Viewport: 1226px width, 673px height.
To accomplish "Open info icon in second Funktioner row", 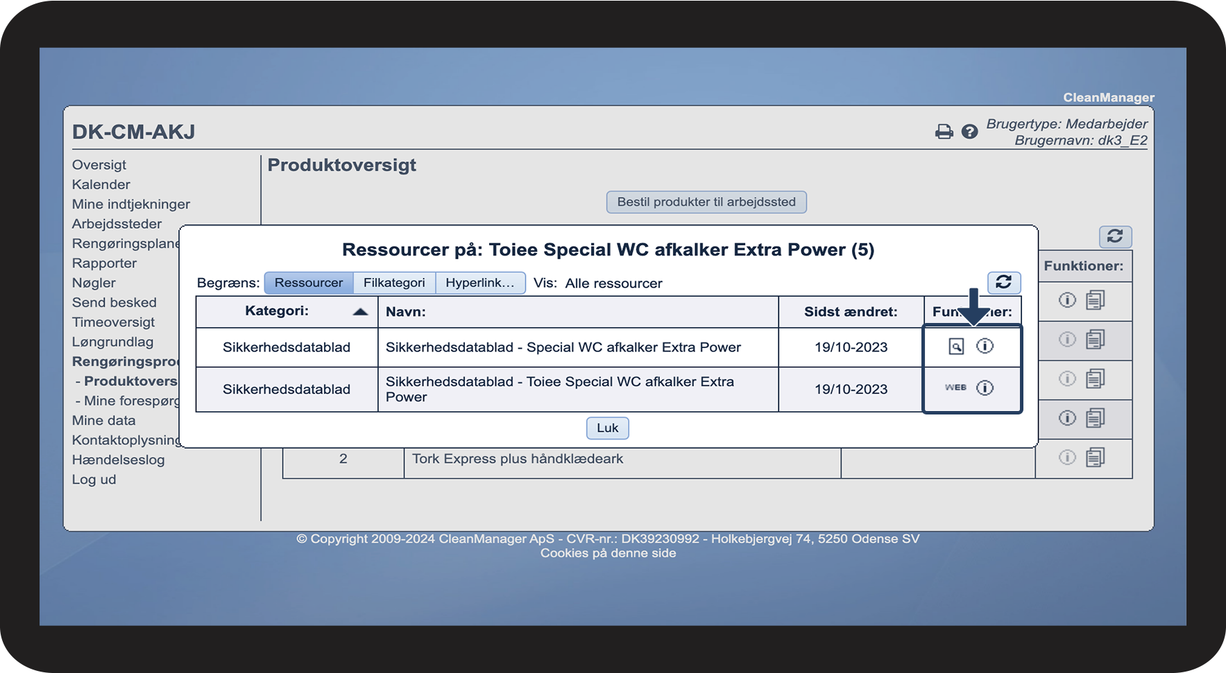I will (x=1067, y=340).
